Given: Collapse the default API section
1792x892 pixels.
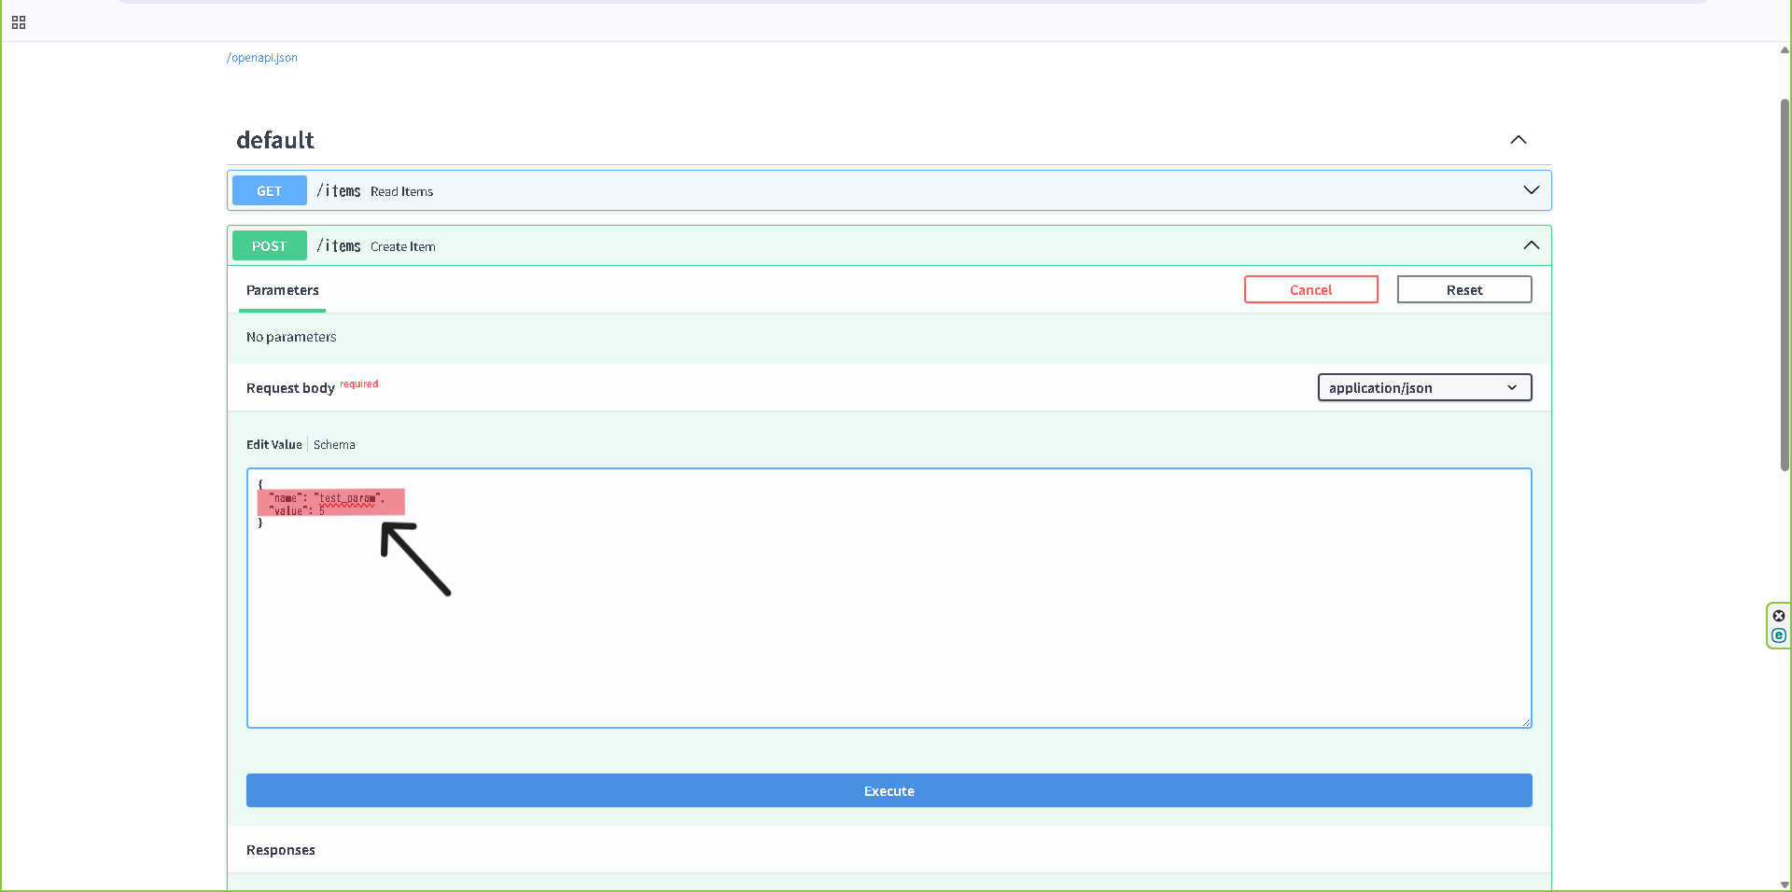Looking at the screenshot, I should pos(1518,140).
